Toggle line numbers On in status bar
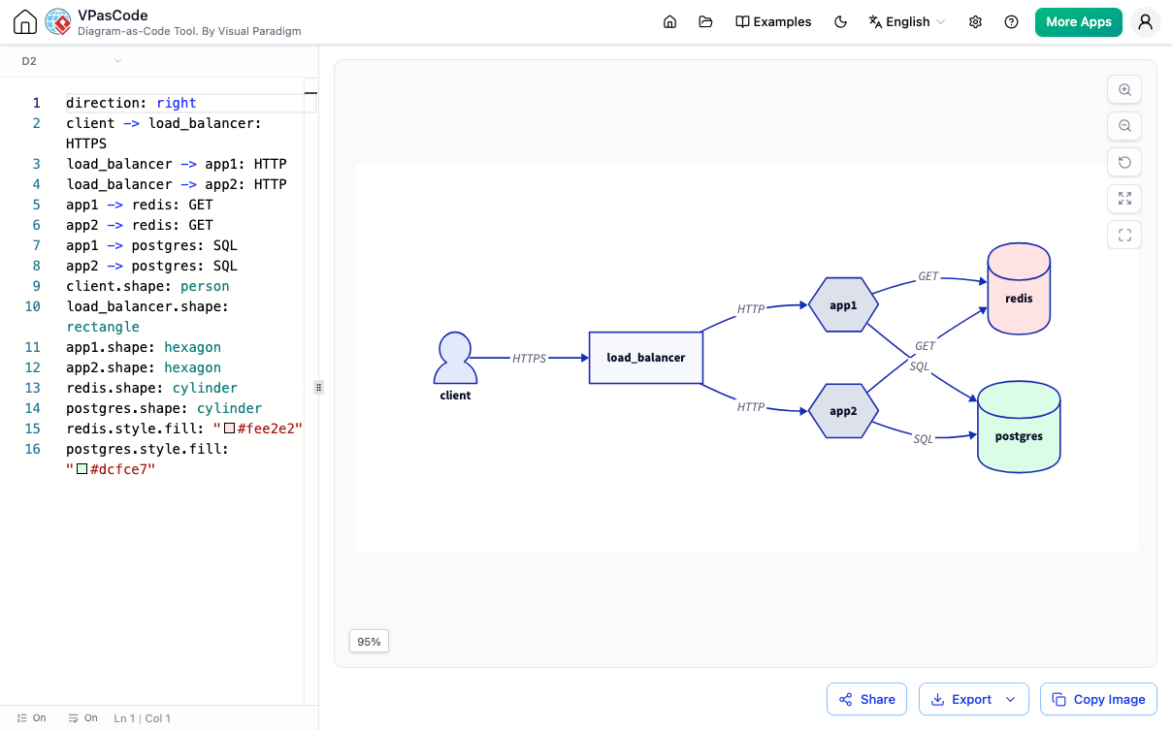 31,718
